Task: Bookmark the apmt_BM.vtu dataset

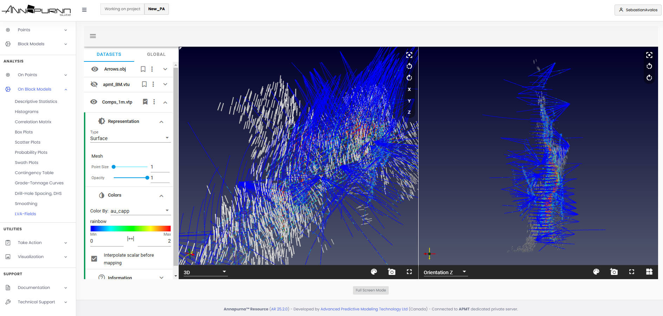Action: tap(144, 84)
